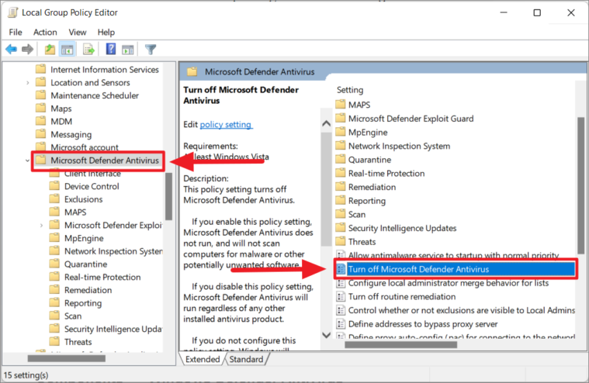Click folder icon of Device Control in tree
This screenshot has width=589, height=383.
pos(54,186)
